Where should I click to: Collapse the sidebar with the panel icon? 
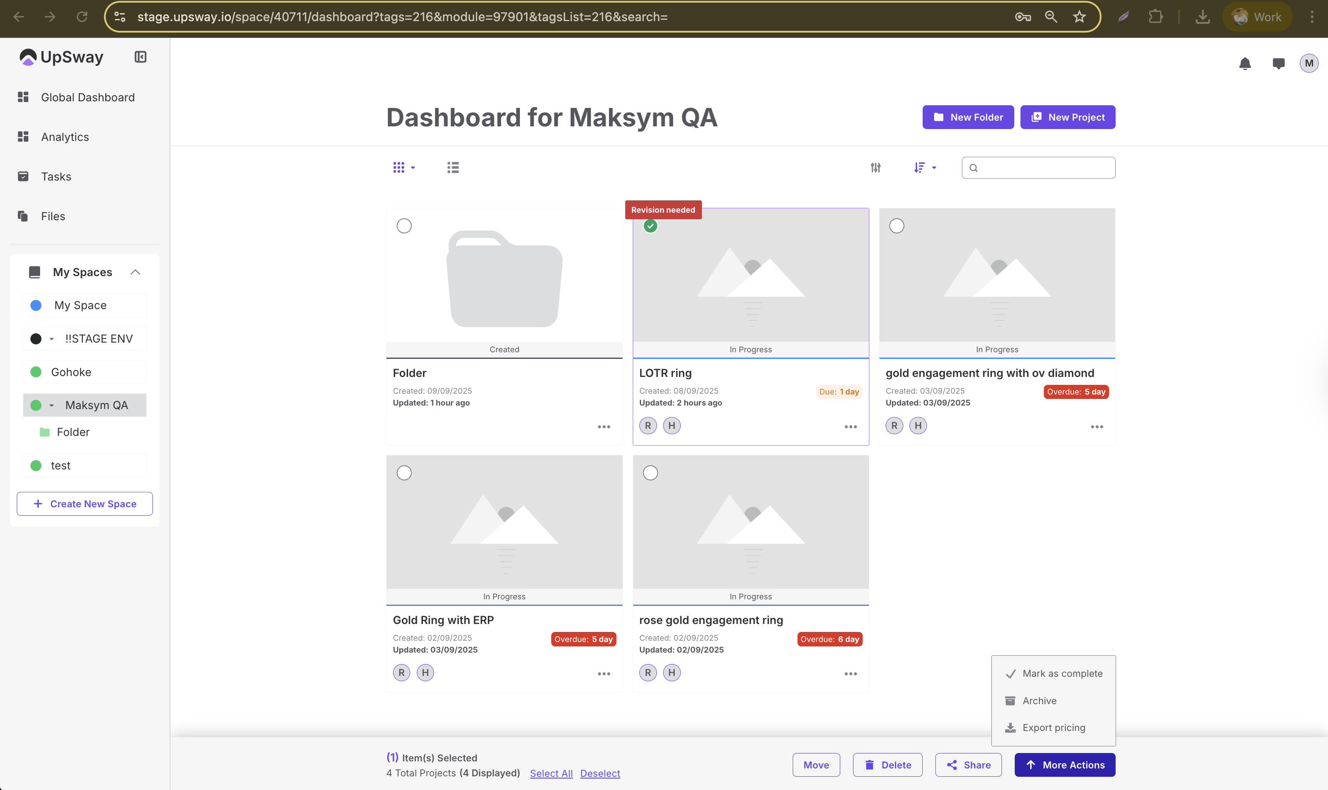point(140,57)
